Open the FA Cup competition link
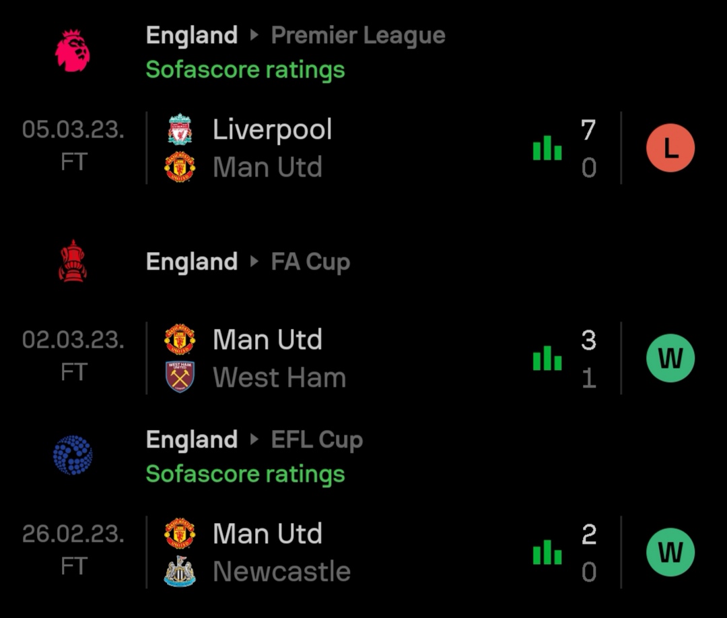Viewport: 727px width, 618px height. (x=310, y=261)
